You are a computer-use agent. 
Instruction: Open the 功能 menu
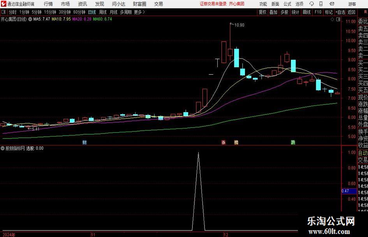pos(263,4)
